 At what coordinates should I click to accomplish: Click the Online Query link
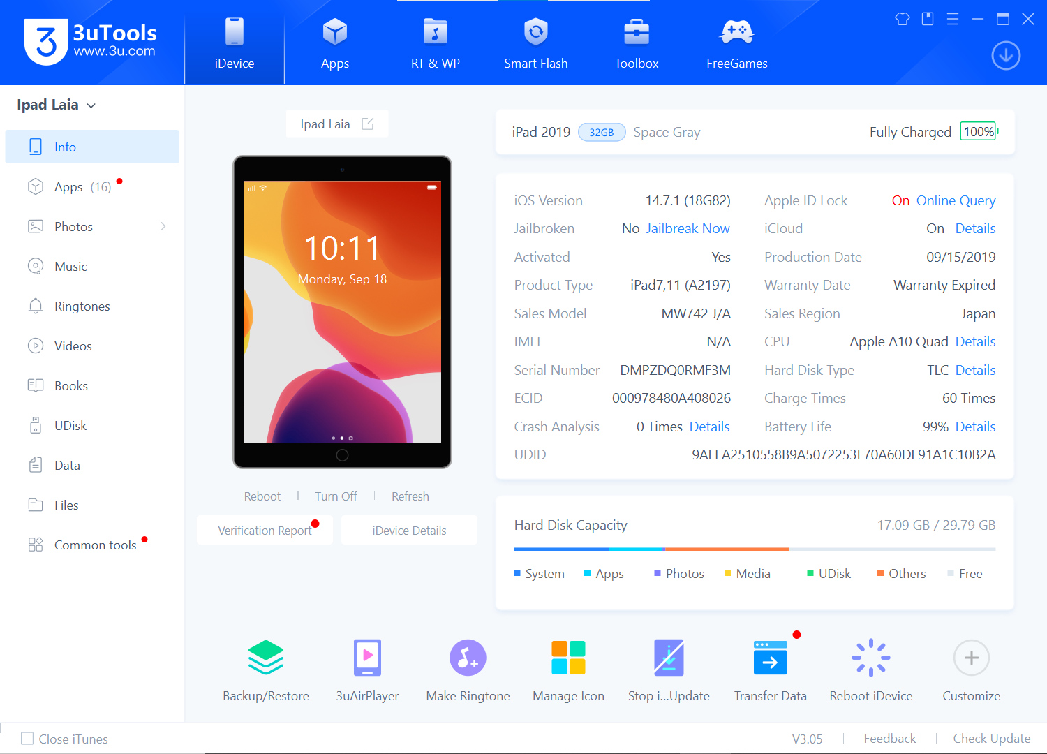point(956,200)
